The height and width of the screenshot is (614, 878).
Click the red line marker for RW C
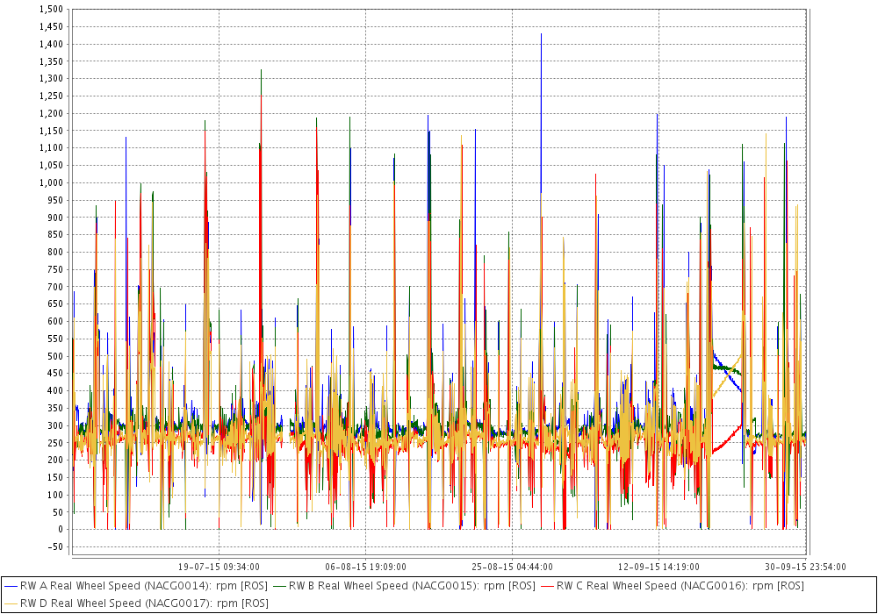[546, 587]
